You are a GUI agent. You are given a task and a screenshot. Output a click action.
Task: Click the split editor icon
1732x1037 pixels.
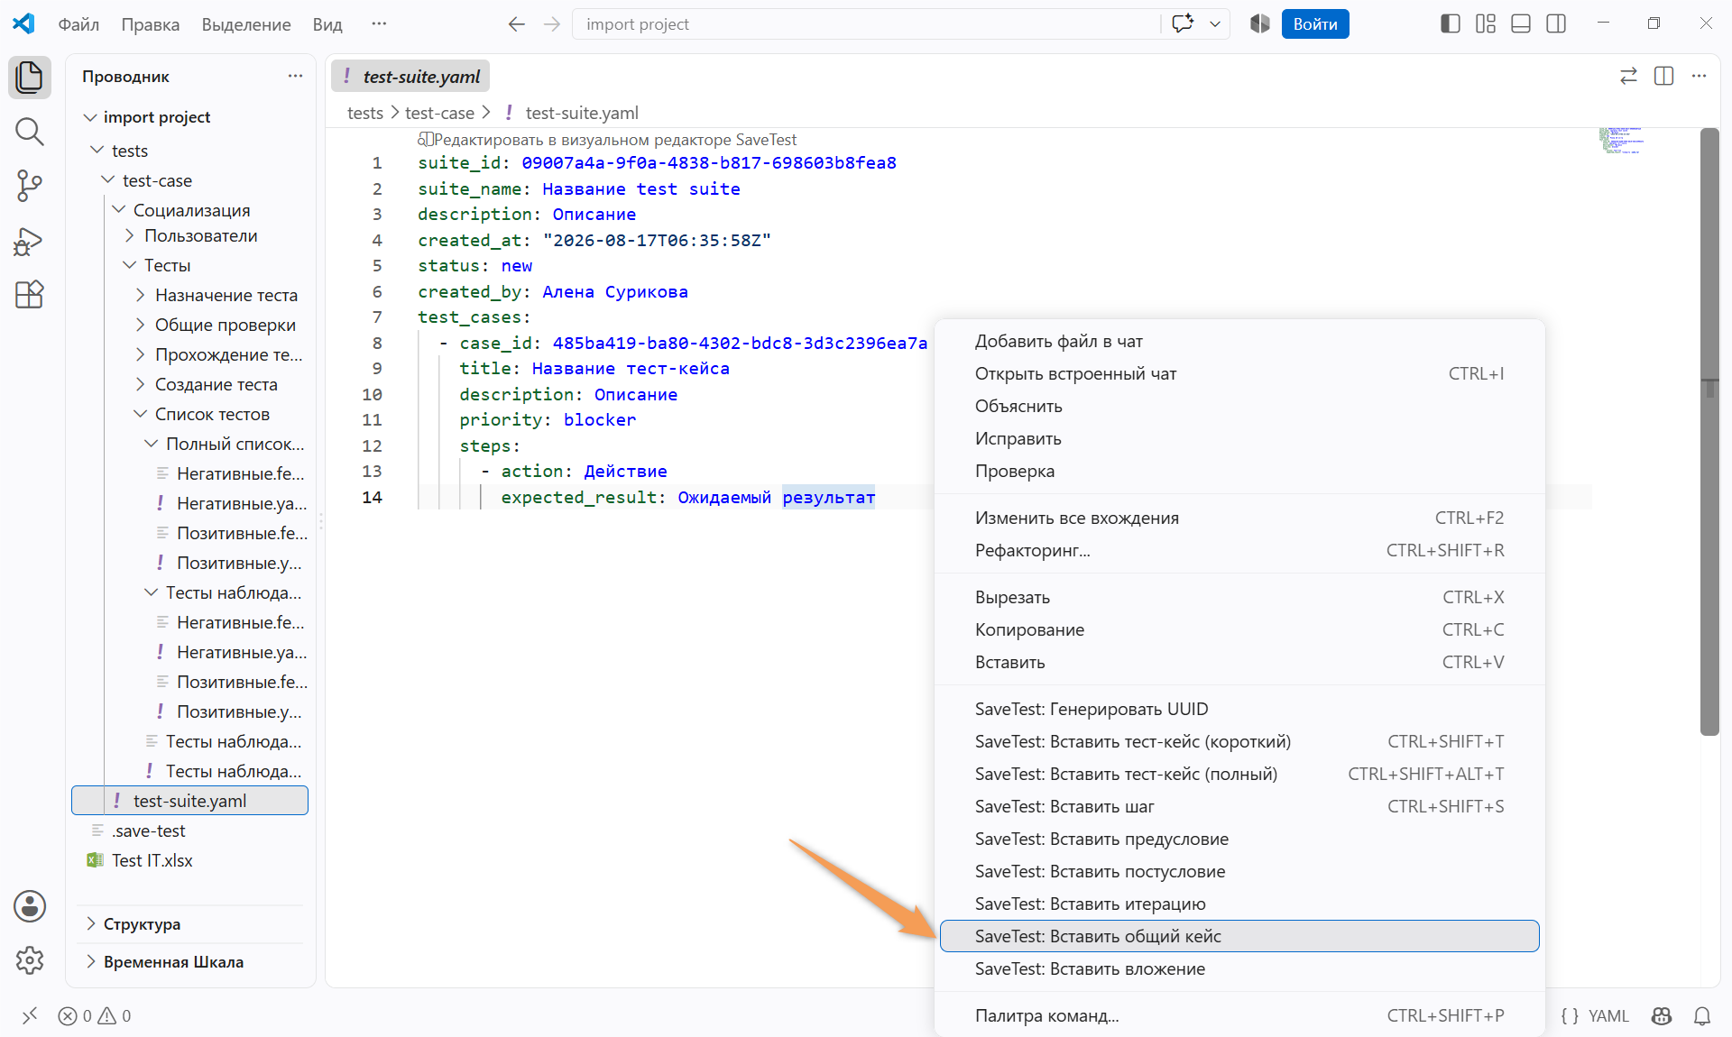tap(1664, 77)
